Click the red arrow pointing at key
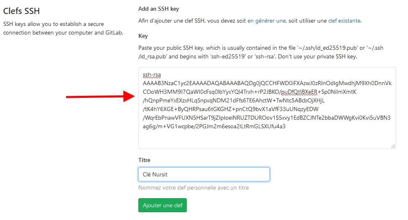The width and height of the screenshot is (408, 220). point(101,97)
